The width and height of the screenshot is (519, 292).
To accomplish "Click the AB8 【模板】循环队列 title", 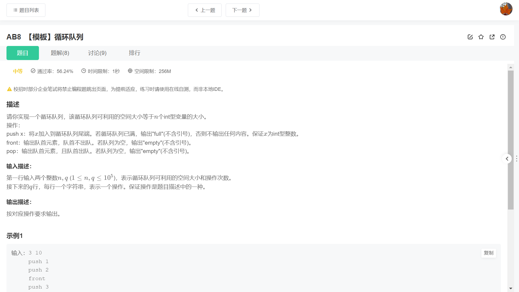I will (45, 37).
